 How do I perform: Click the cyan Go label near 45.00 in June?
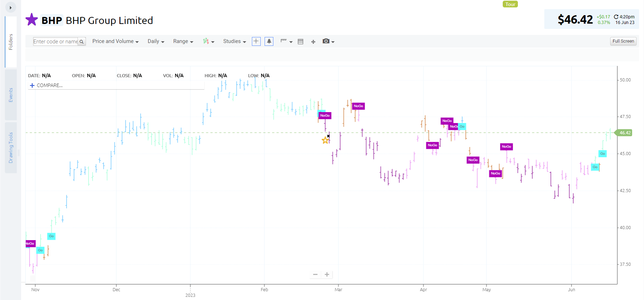click(x=602, y=154)
